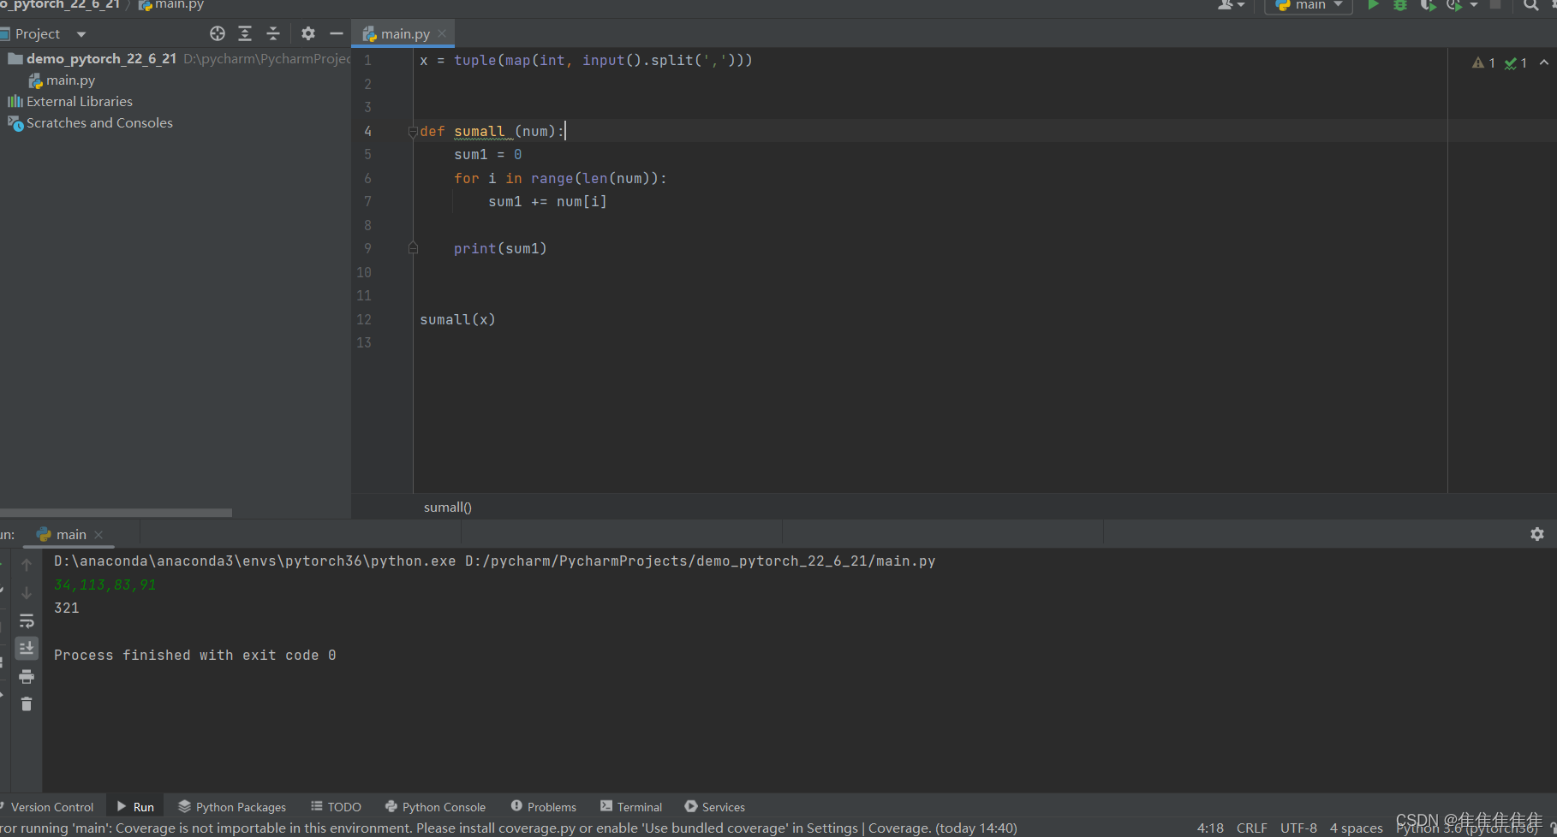Screen dimensions: 1557x837
Task: Click line 1 code tuple(map(int...
Action: point(510,61)
